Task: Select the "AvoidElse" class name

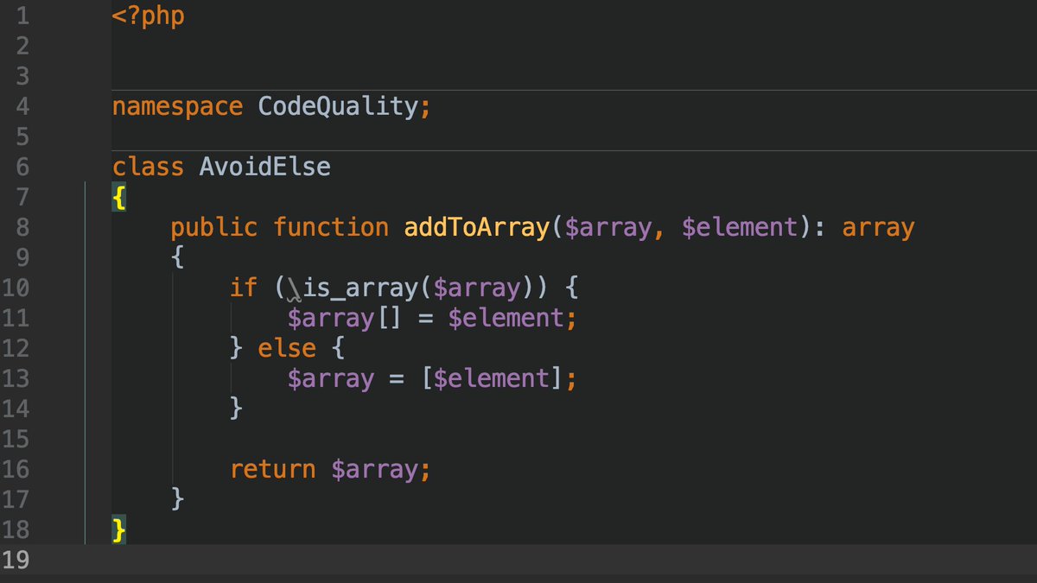Action: [265, 166]
